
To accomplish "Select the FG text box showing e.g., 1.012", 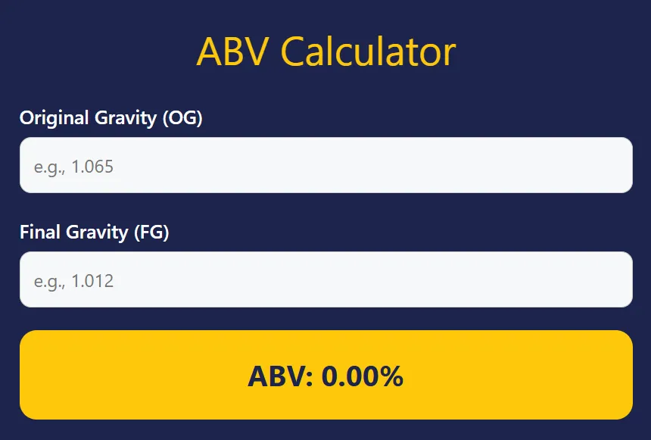I will [325, 279].
